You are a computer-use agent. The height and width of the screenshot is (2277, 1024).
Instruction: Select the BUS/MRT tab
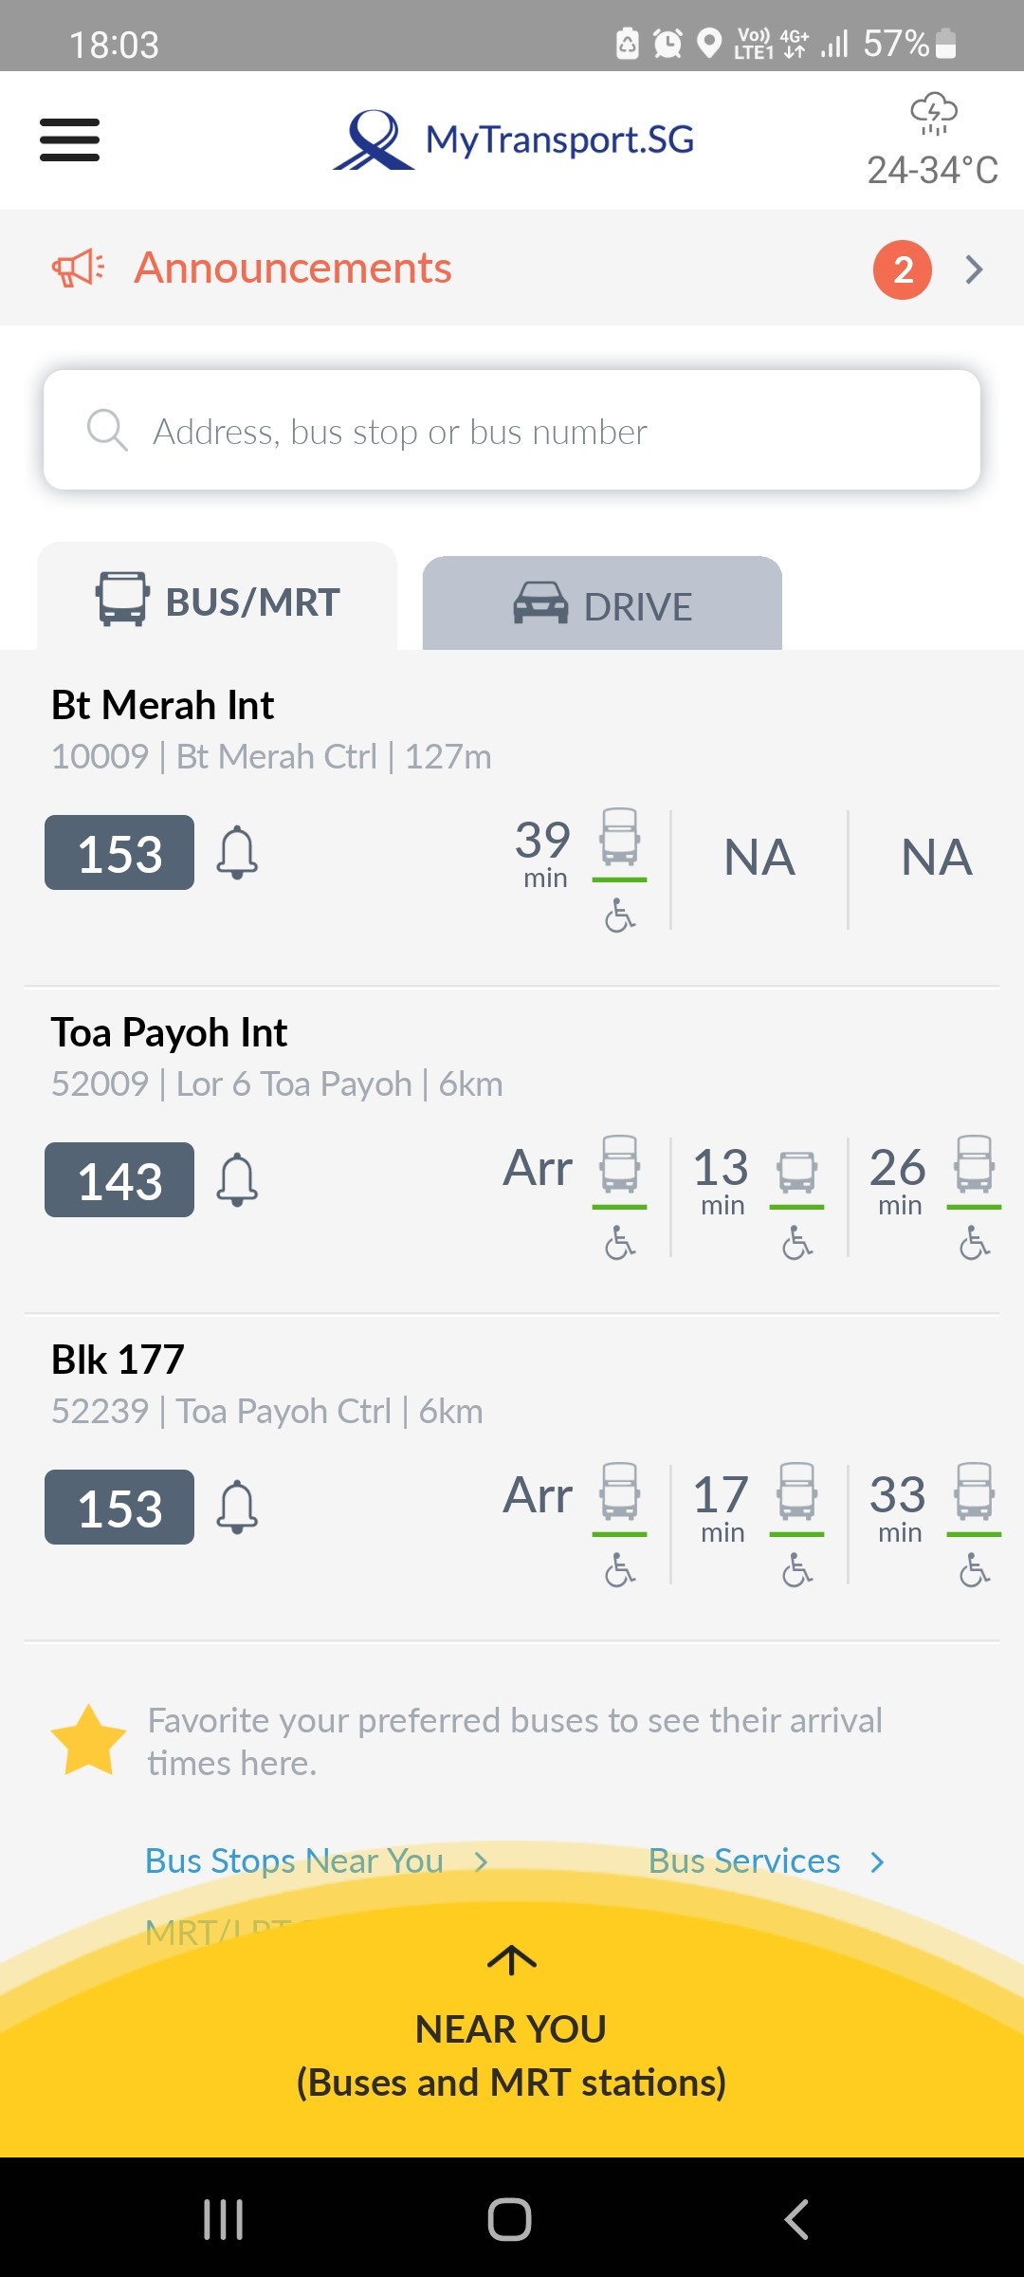tap(217, 600)
